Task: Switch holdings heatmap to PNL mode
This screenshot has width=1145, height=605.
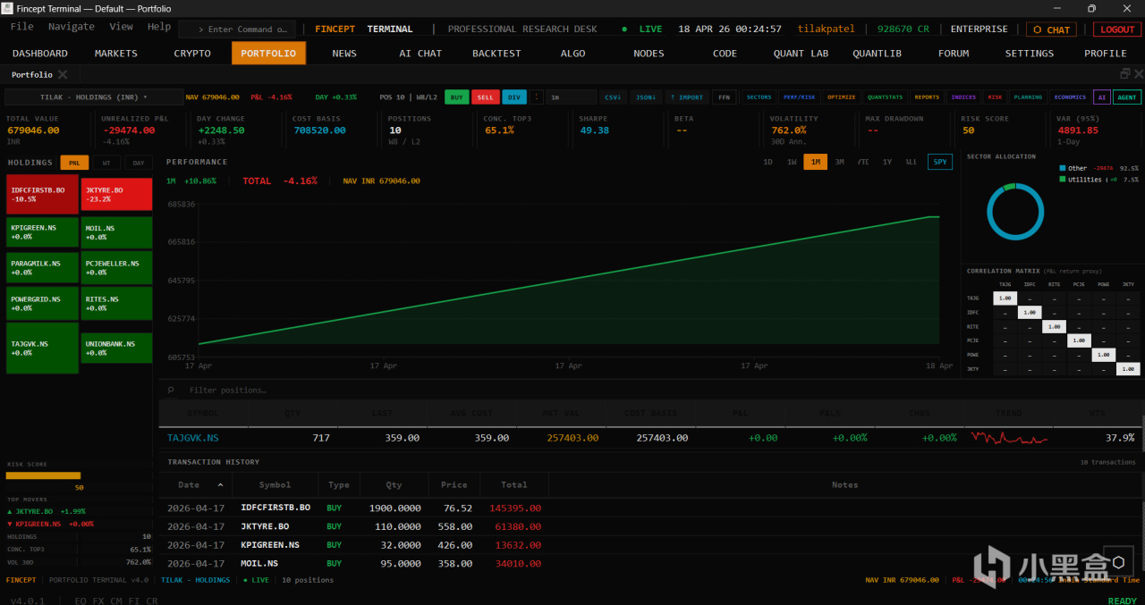Action: click(74, 163)
